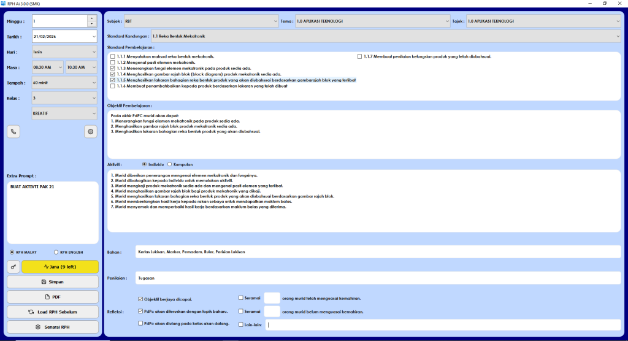Image resolution: width=628 pixels, height=341 pixels.
Task: Click the key icon button
Action: coord(13,267)
